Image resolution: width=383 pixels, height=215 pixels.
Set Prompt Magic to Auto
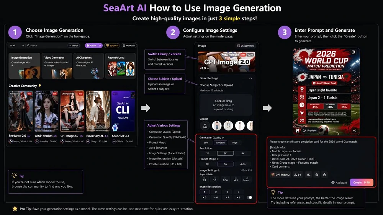point(243,164)
